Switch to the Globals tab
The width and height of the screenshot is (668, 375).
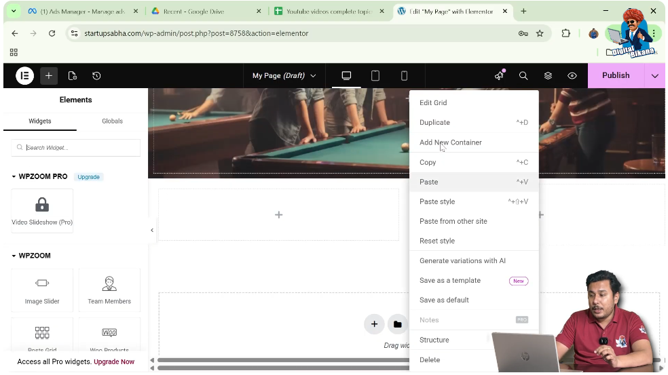point(112,121)
